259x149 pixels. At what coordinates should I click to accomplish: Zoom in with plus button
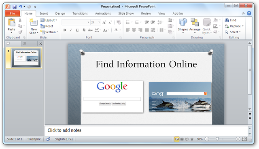click(x=238, y=139)
